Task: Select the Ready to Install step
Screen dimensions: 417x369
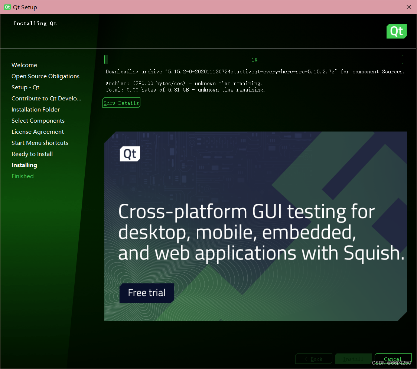Action: point(32,154)
